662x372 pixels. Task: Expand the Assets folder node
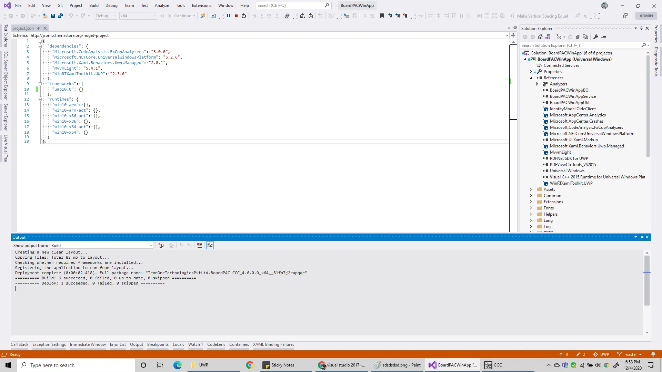click(531, 189)
